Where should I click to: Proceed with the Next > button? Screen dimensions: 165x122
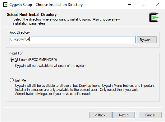[x=124, y=115]
